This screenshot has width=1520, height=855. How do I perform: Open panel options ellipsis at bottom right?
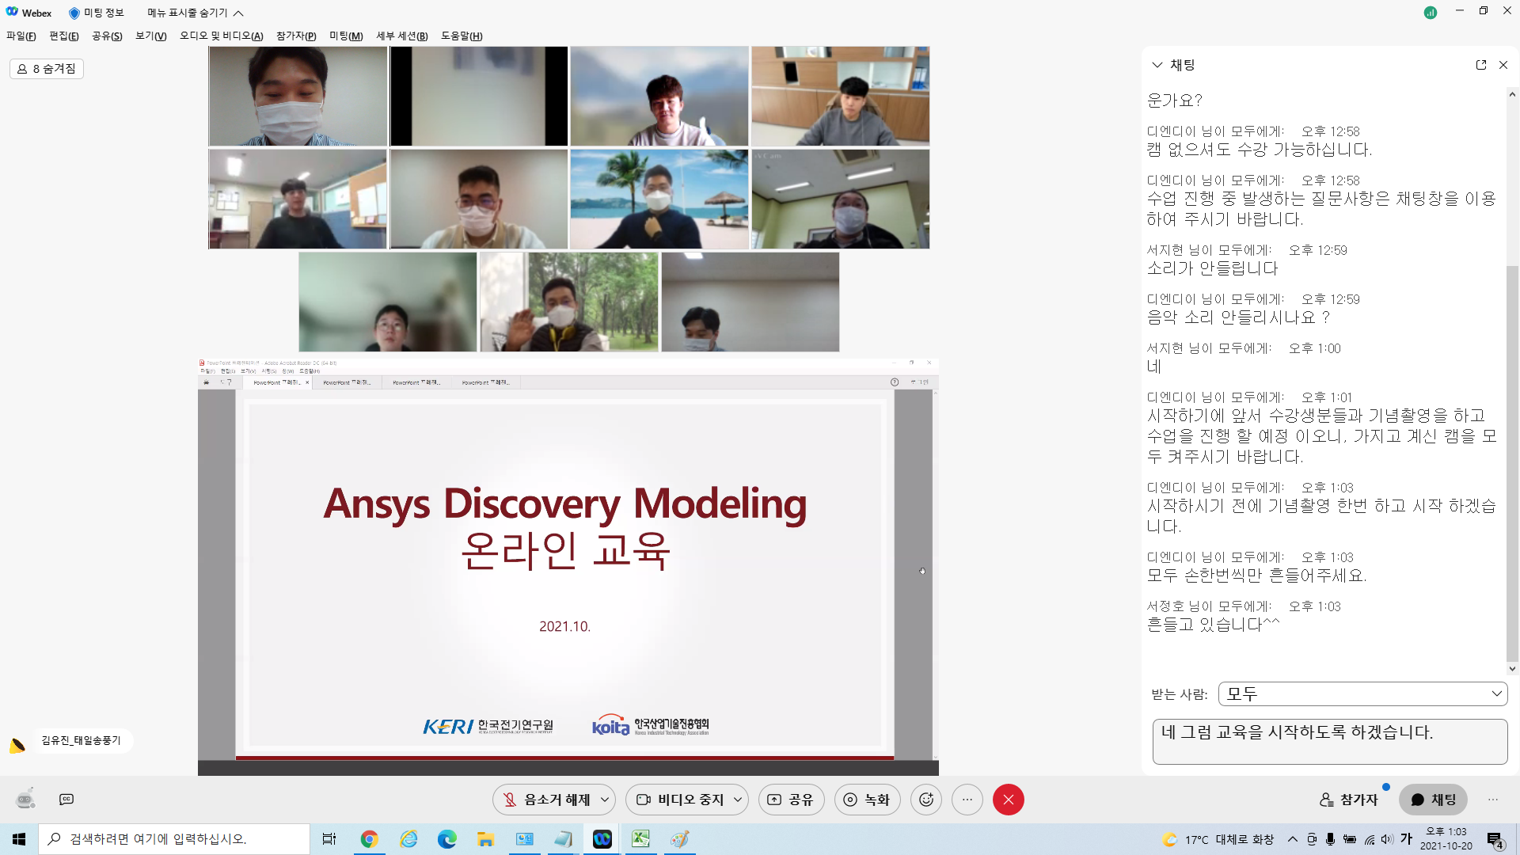pos(1493,800)
